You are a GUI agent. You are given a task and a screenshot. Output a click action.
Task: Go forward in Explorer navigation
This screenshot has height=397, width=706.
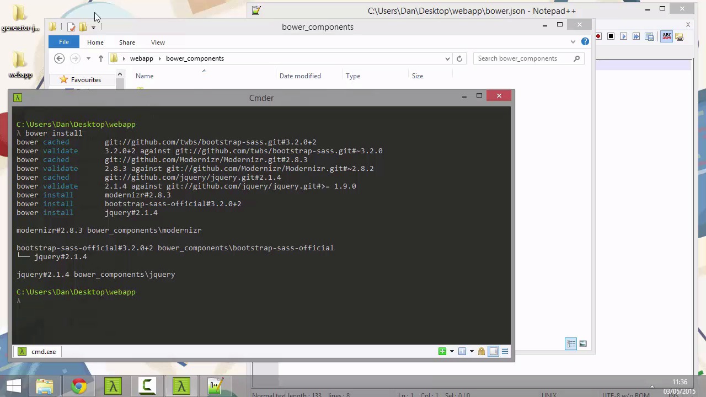point(75,58)
